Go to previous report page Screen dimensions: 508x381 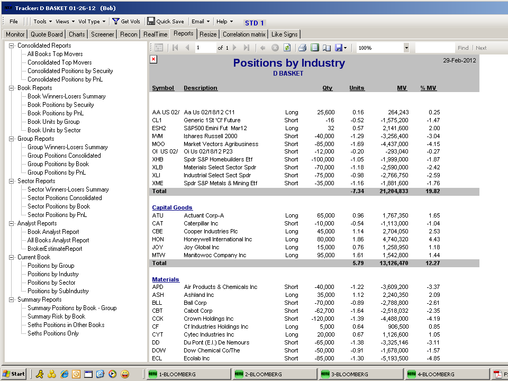(x=187, y=48)
